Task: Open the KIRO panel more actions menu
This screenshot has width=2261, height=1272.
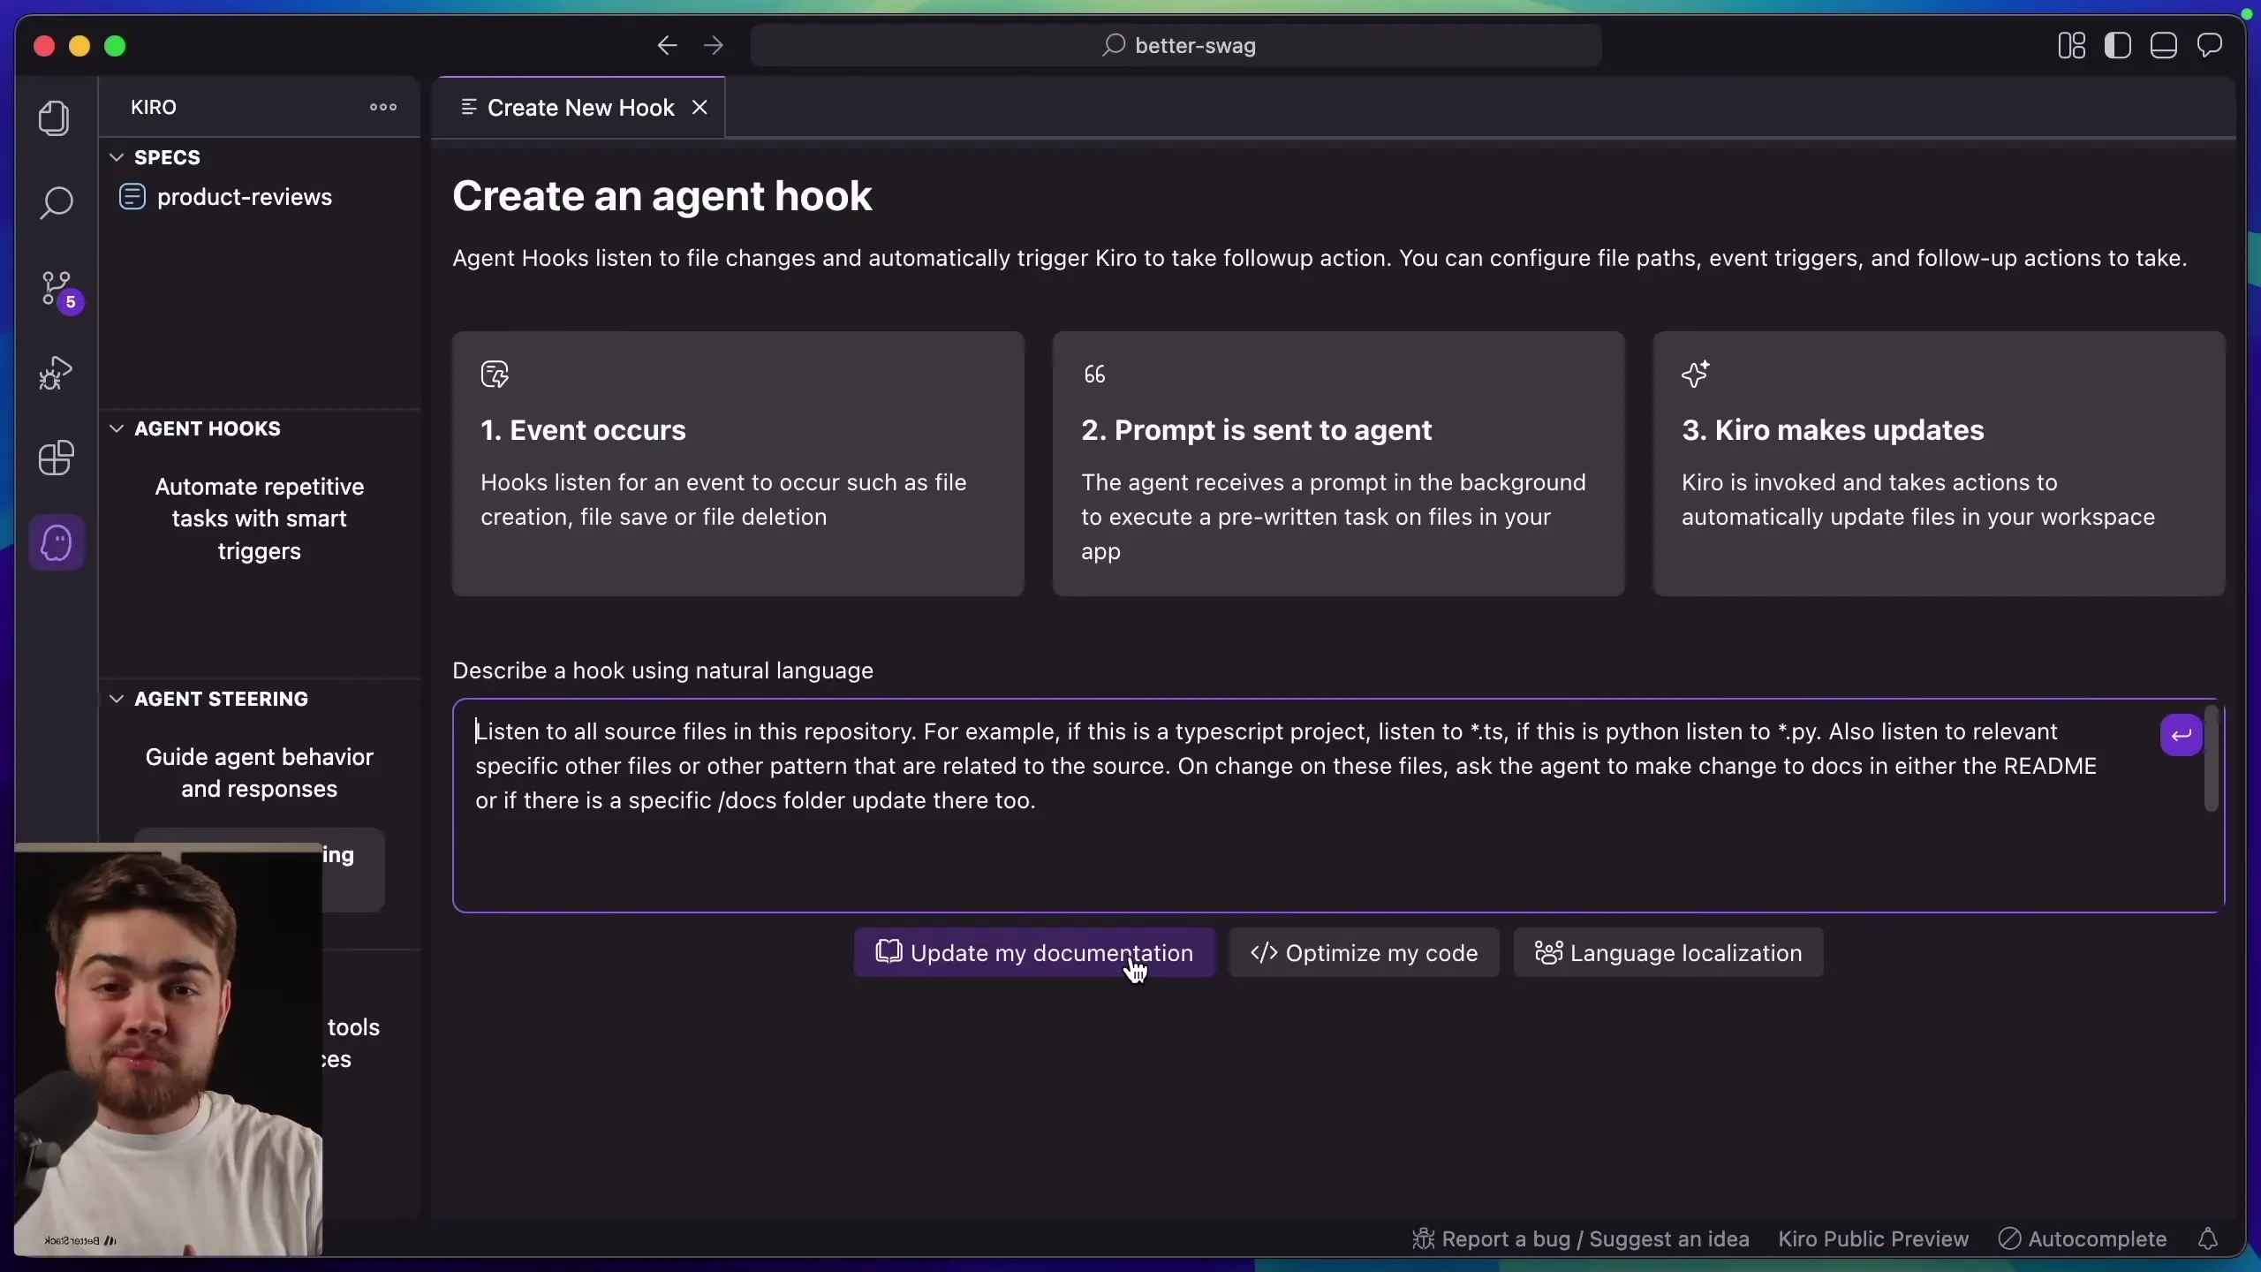Action: pos(382,107)
